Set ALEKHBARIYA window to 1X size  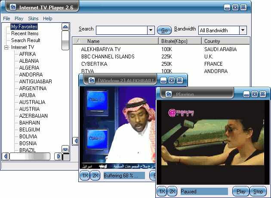pyautogui.click(x=85, y=176)
